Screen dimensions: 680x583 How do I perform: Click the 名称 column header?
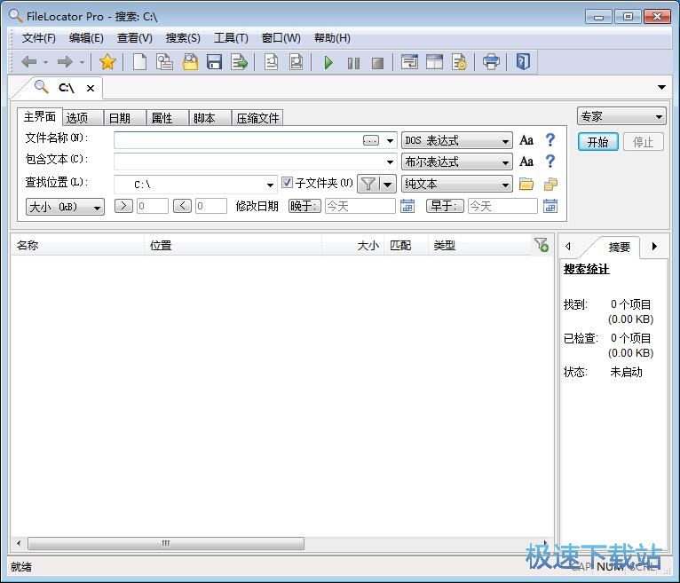coord(75,246)
